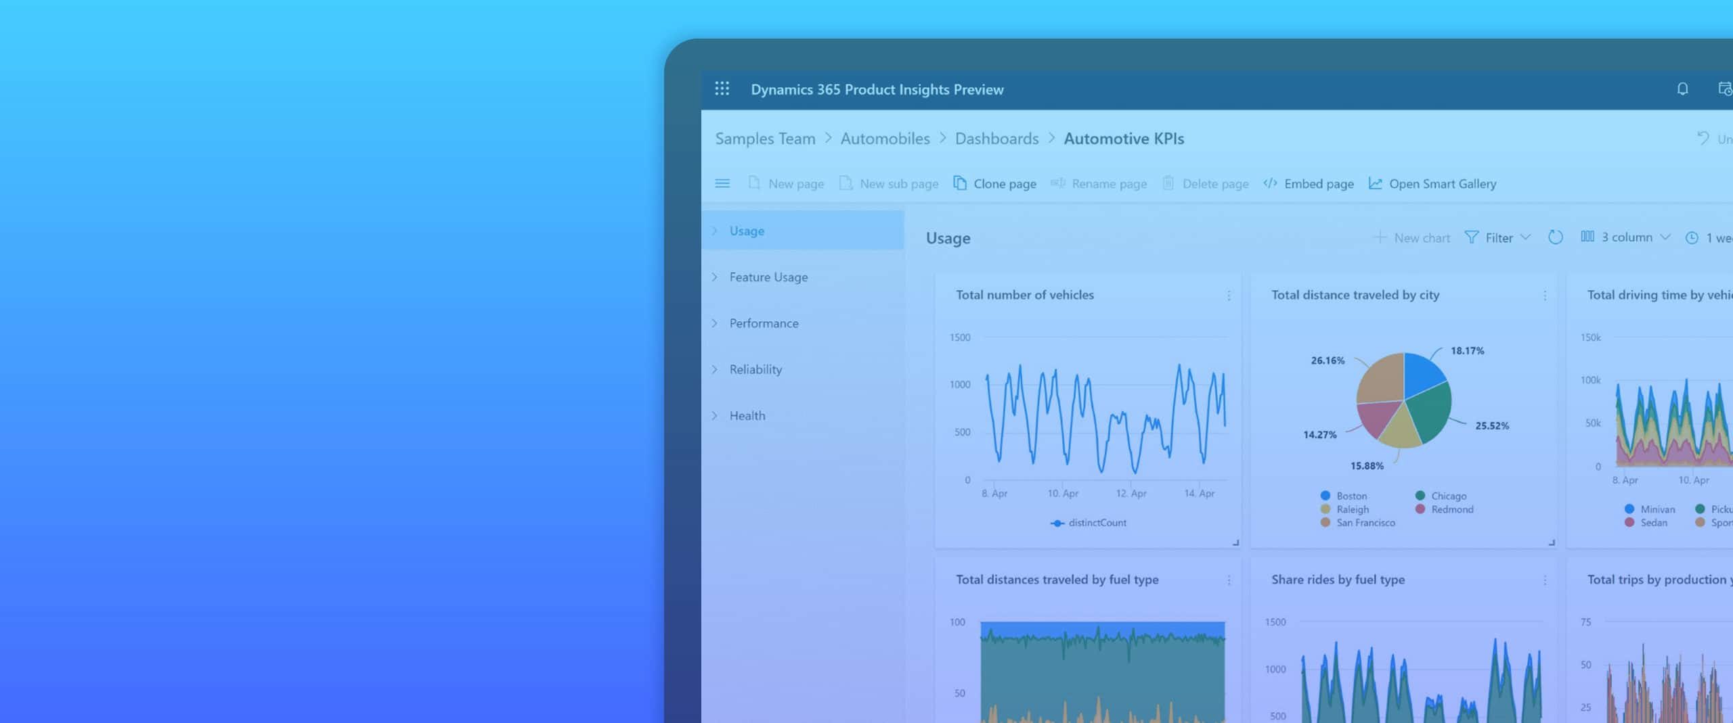This screenshot has height=723, width=1733.
Task: Click the Clone page icon
Action: [960, 183]
